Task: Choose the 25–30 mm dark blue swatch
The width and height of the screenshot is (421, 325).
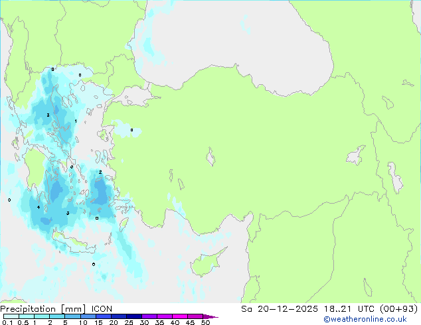Action: pyautogui.click(x=134, y=316)
